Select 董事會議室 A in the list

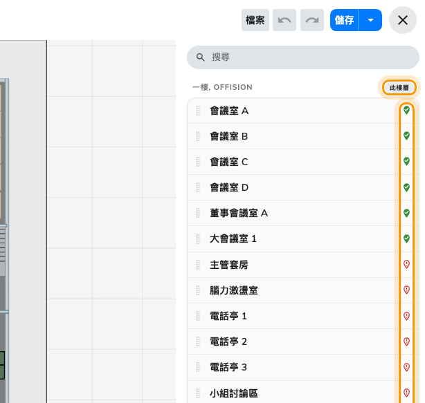tap(303, 214)
